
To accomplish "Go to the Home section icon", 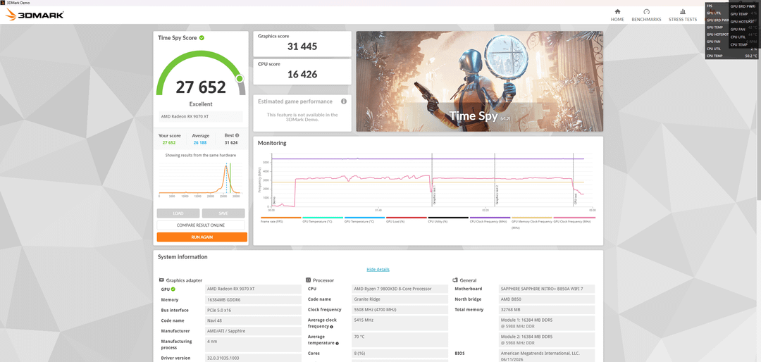I will (x=617, y=12).
